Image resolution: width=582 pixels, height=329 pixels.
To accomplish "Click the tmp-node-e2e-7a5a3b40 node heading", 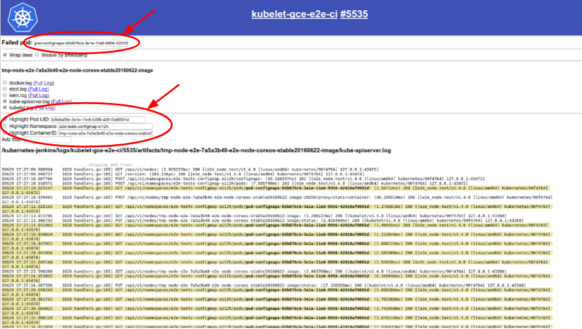I will coord(77,70).
